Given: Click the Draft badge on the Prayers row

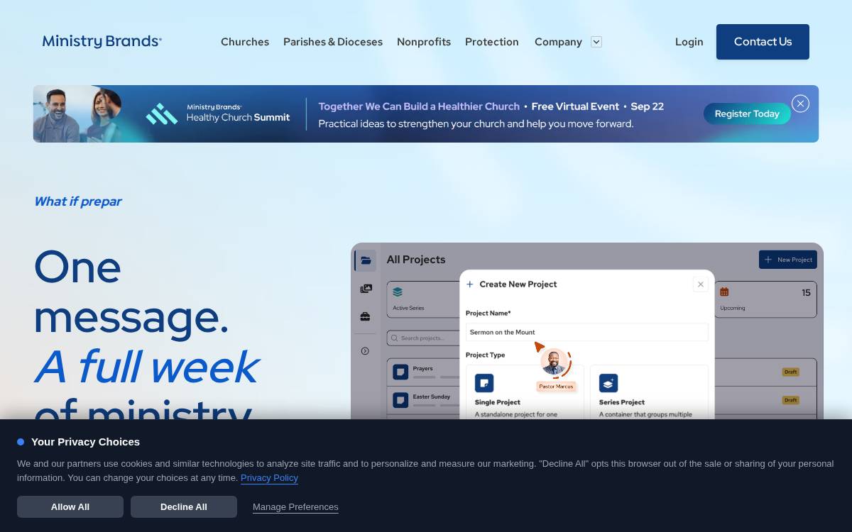Looking at the screenshot, I should tap(791, 372).
